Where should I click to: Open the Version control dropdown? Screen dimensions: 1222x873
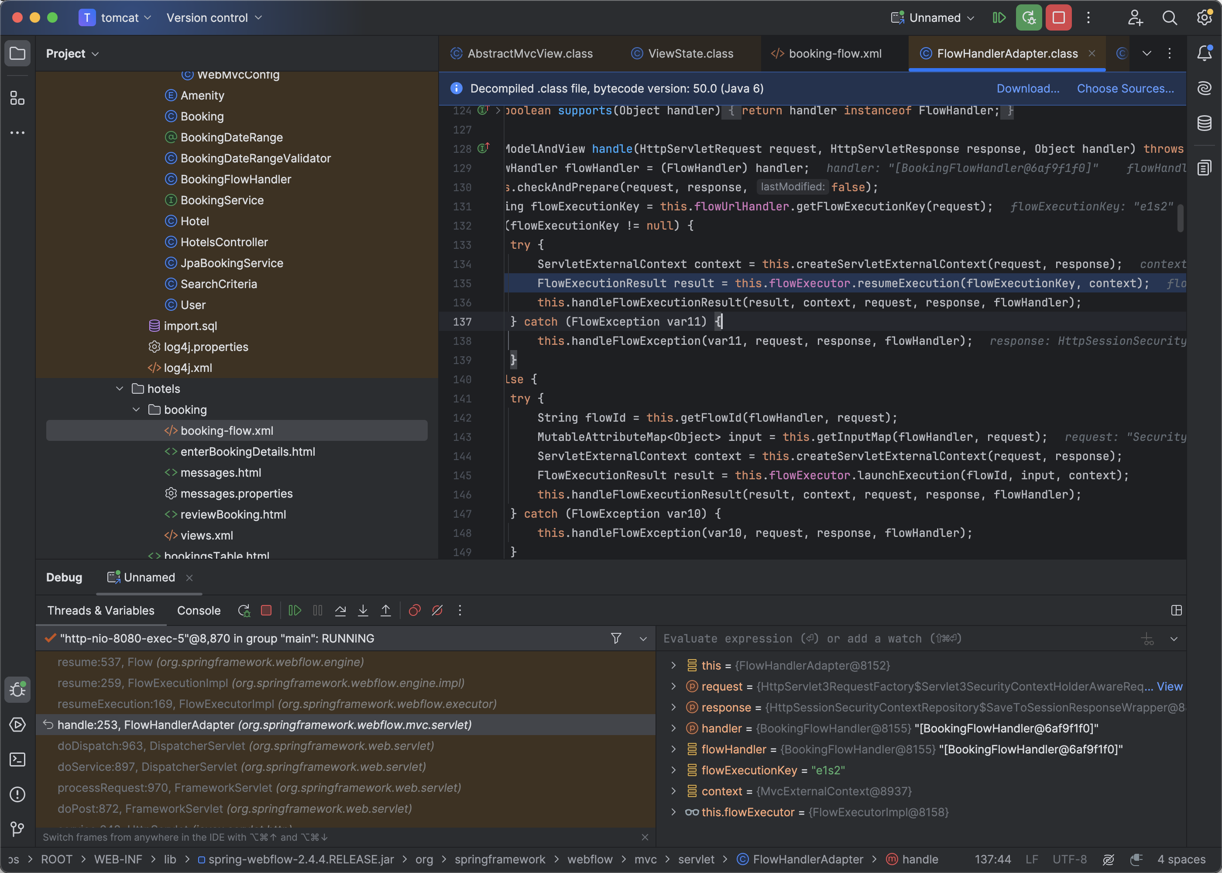(214, 18)
